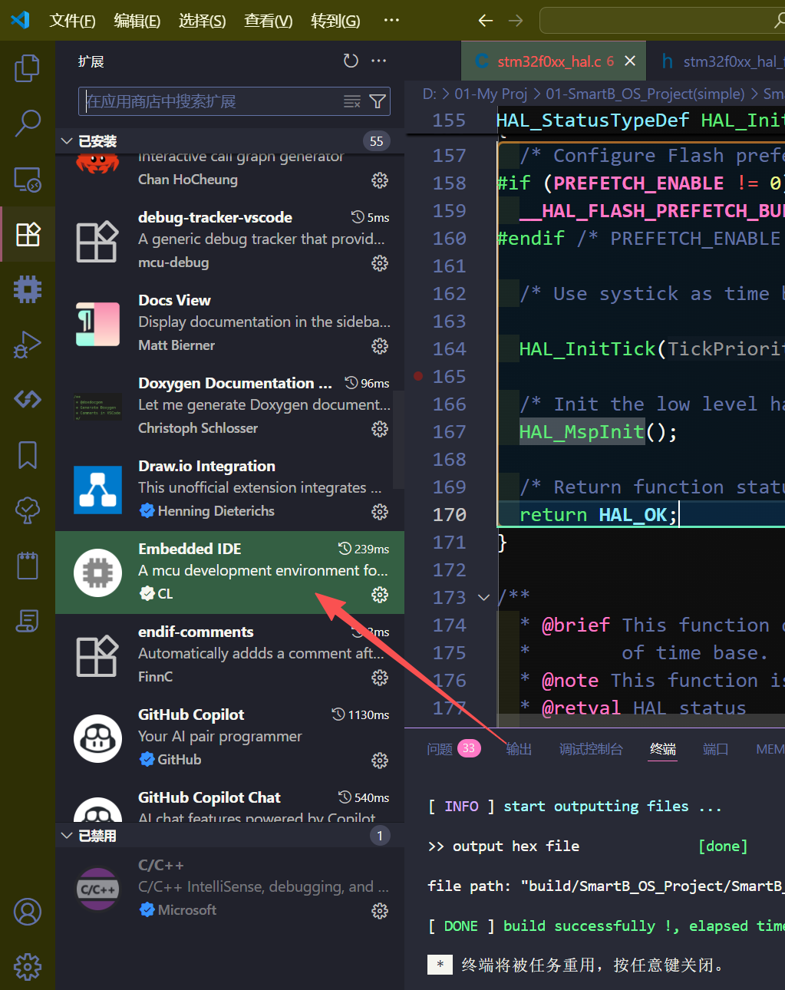Open manage gear for GitHub Copilot
The height and width of the screenshot is (990, 785).
[x=380, y=761]
